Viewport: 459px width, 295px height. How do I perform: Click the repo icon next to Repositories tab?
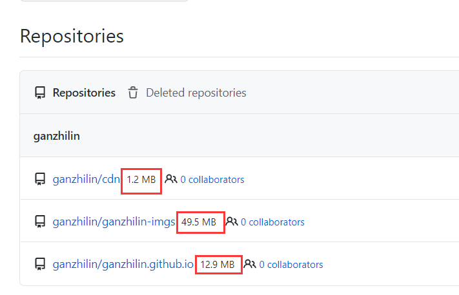(x=40, y=93)
